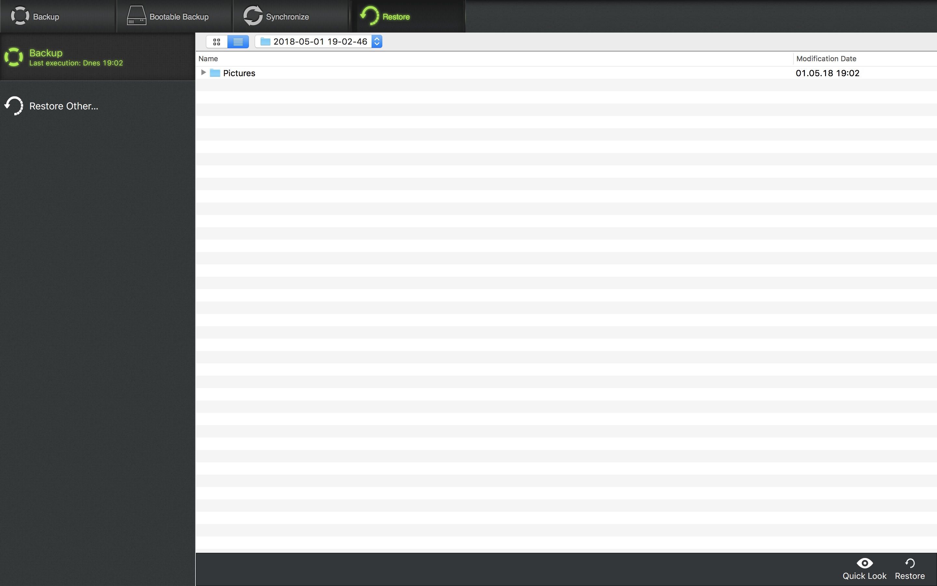Switch to list view mode

coord(238,41)
